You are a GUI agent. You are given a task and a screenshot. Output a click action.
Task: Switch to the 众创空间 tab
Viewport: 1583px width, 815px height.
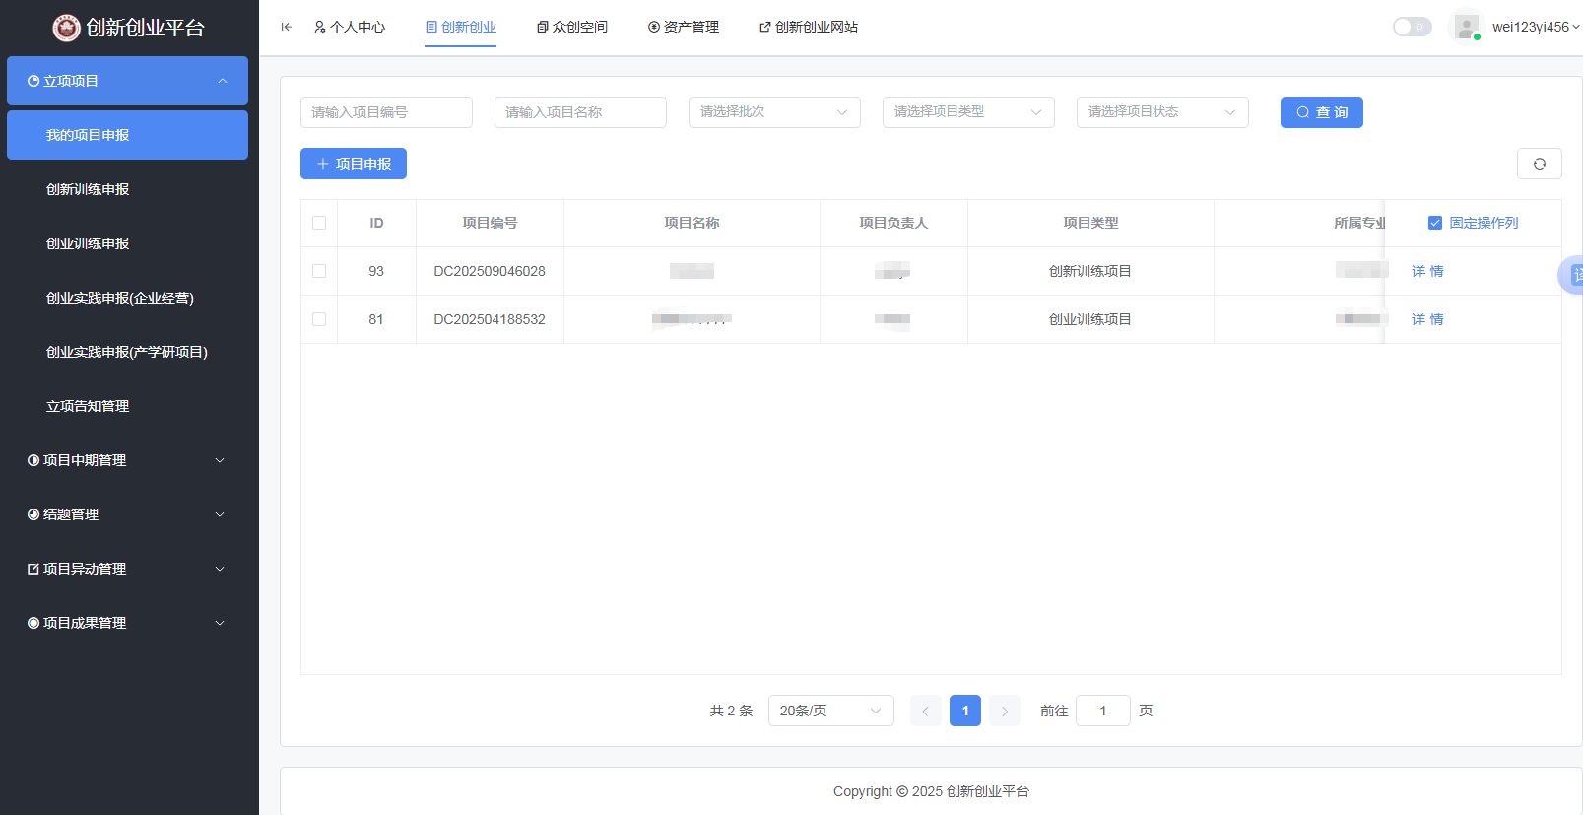(571, 27)
